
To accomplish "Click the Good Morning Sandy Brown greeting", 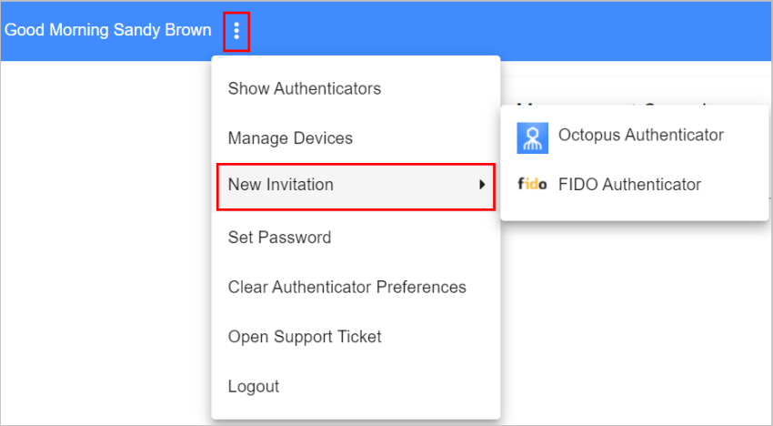I will (x=108, y=30).
